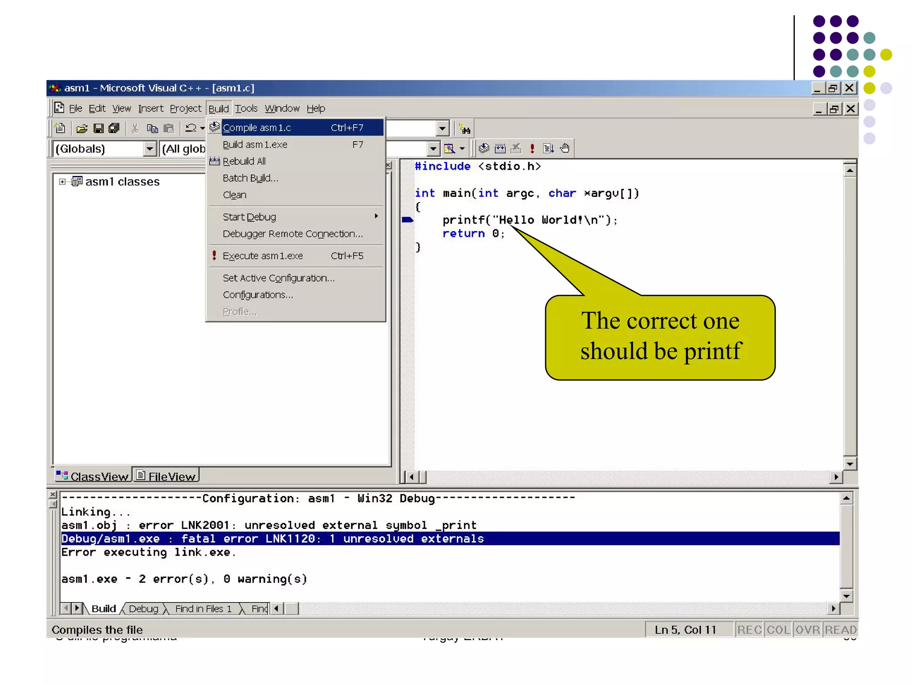Click the hand breakpoint icon
Image resolution: width=912 pixels, height=684 pixels.
click(565, 148)
